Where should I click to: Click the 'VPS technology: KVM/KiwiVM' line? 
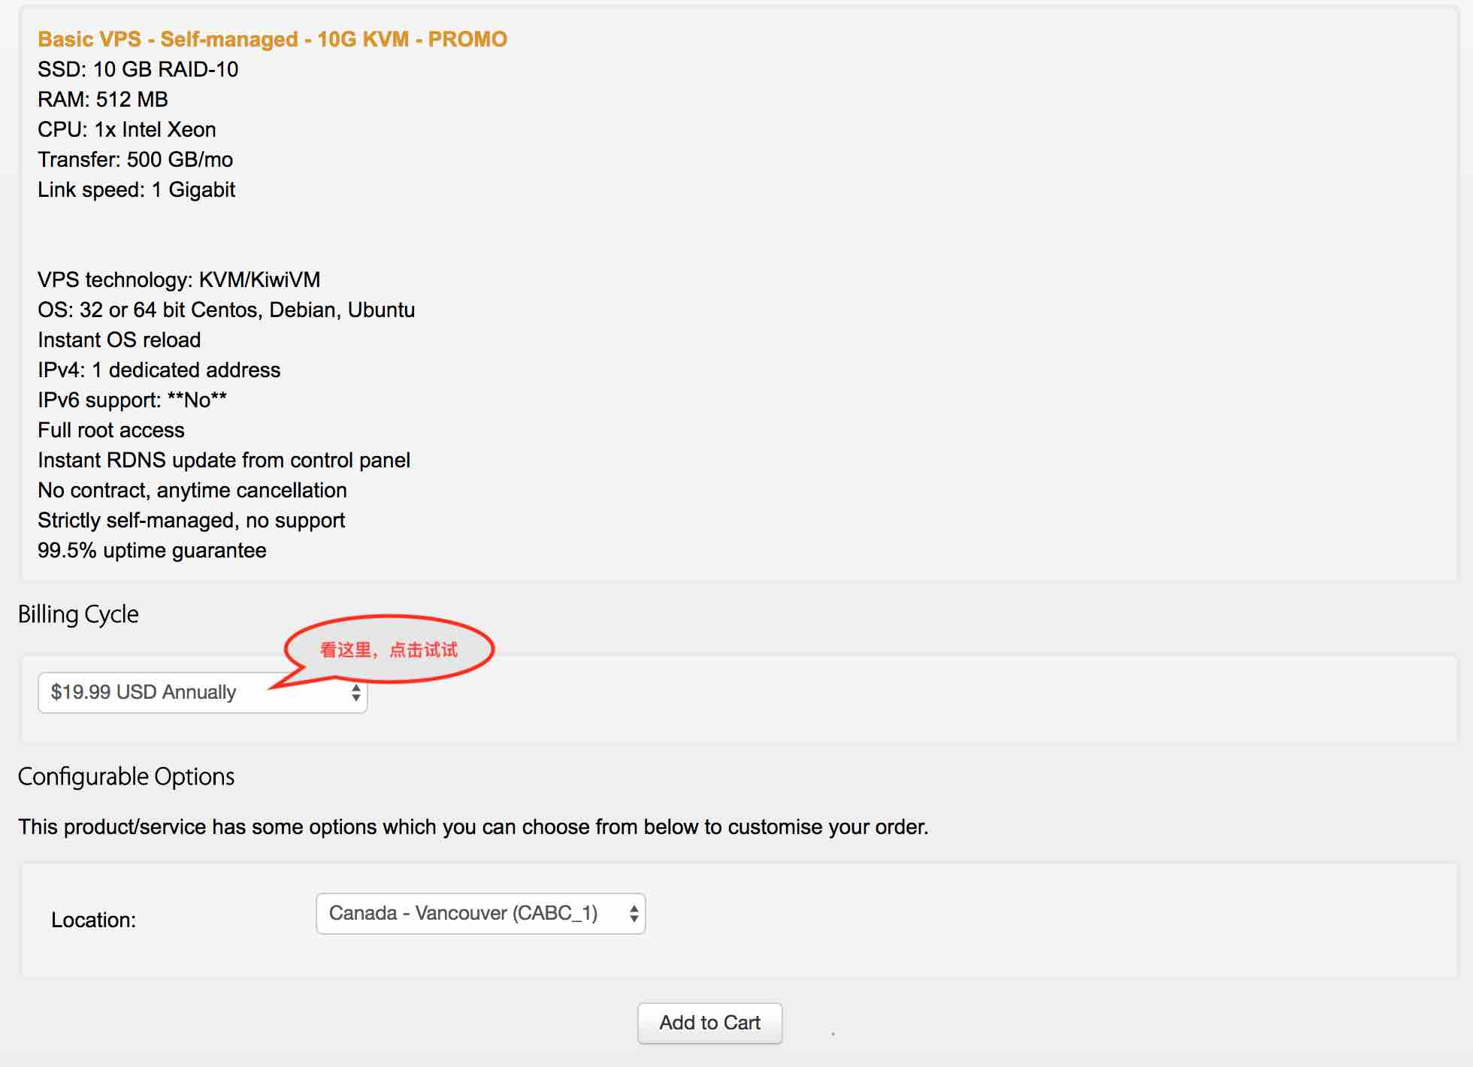coord(179,280)
